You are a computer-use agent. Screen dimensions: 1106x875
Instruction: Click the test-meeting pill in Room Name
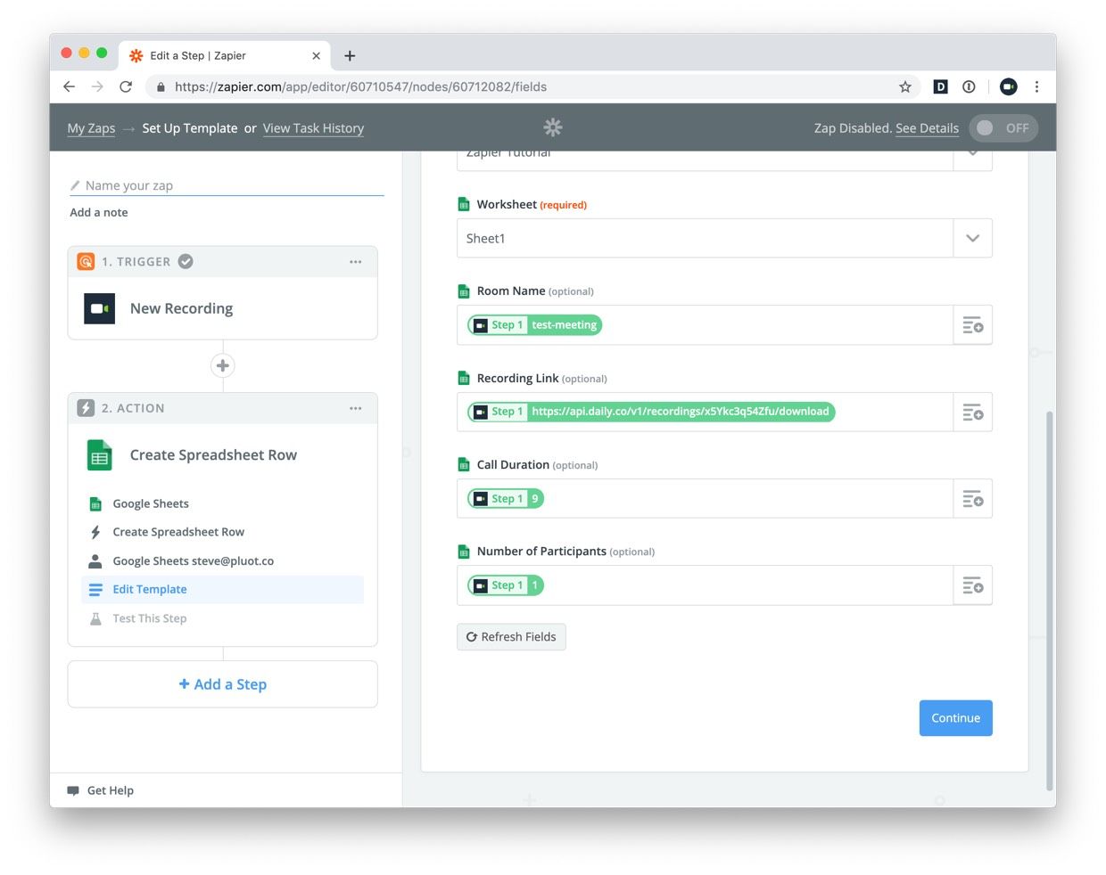point(535,325)
